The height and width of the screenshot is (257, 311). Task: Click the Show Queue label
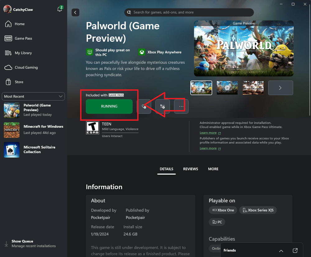tap(22, 241)
